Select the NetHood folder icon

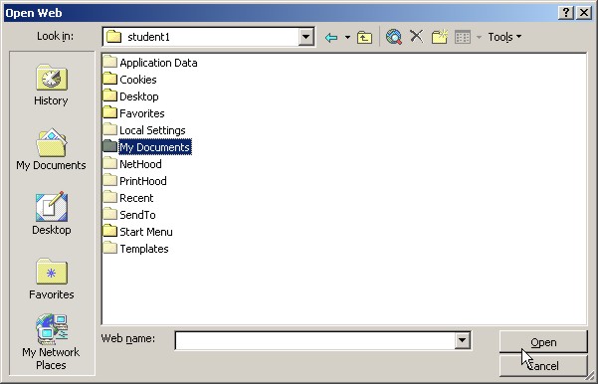[x=109, y=163]
